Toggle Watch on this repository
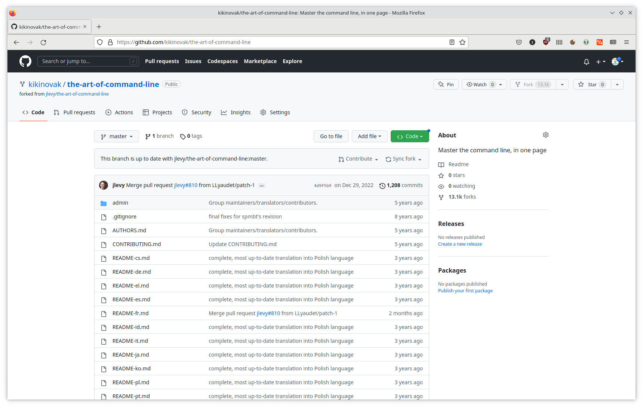This screenshot has width=643, height=407. 480,84
